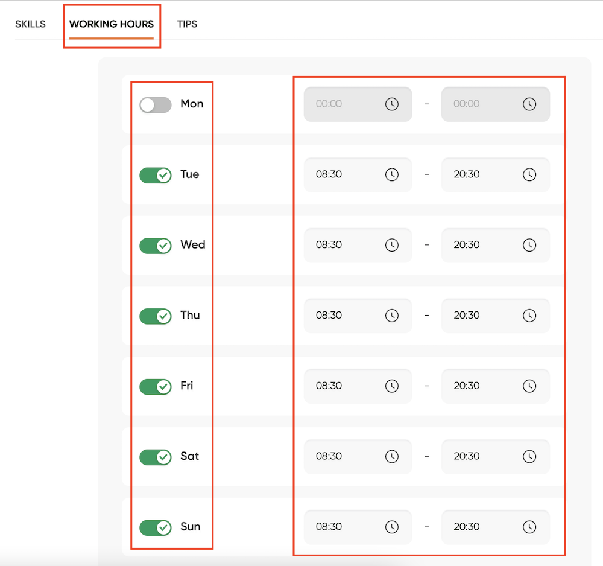Open clock picker for Mon end time
Screen dimensions: 603x566
[529, 104]
